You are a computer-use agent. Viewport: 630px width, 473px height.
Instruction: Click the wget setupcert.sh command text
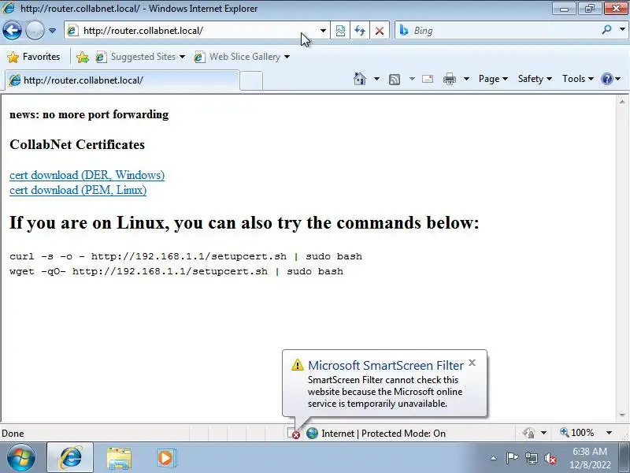(176, 271)
